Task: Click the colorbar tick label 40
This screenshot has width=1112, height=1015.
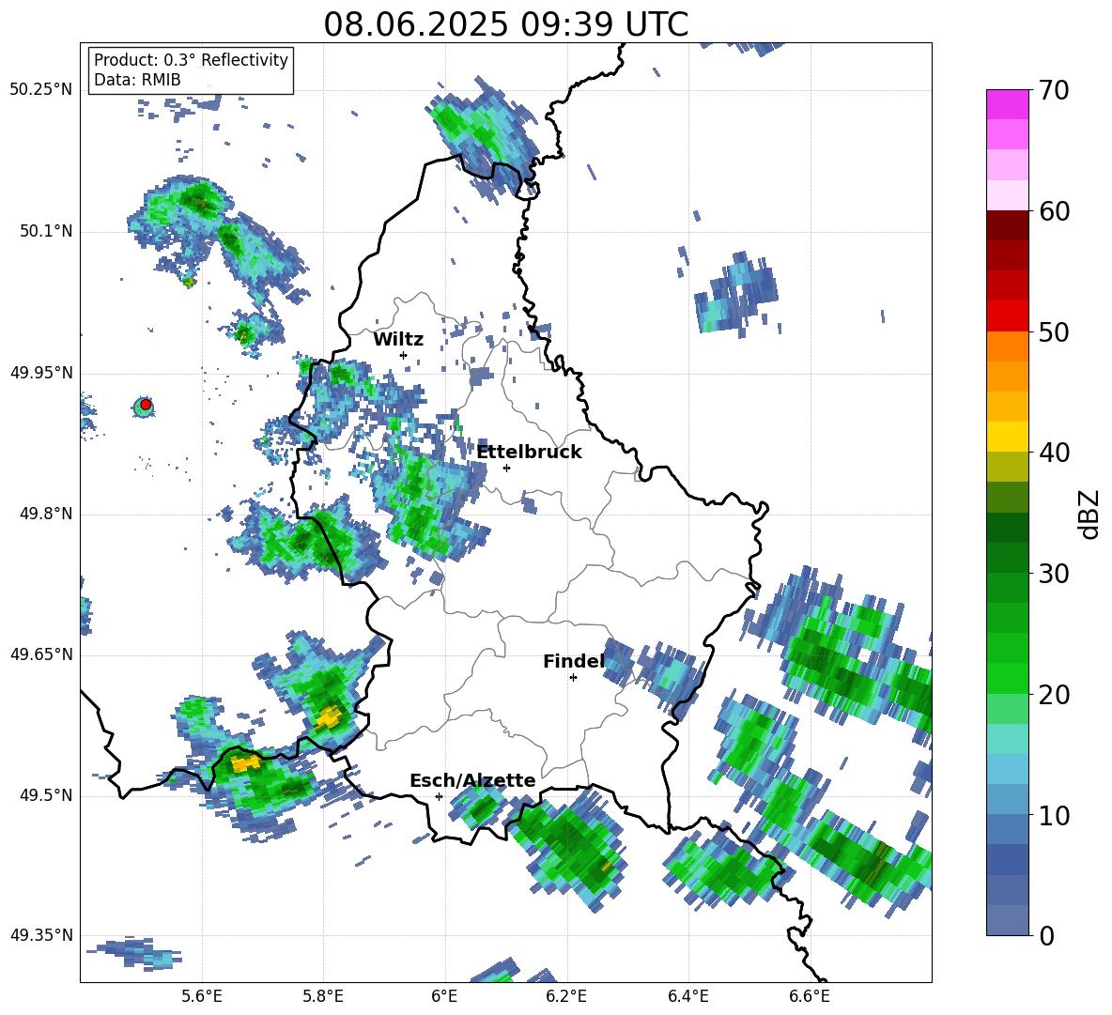Action: point(1053,453)
